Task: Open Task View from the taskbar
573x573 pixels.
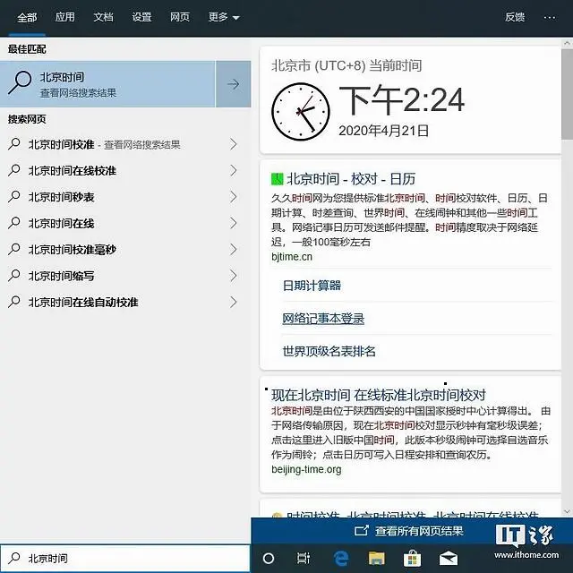Action: [x=304, y=558]
